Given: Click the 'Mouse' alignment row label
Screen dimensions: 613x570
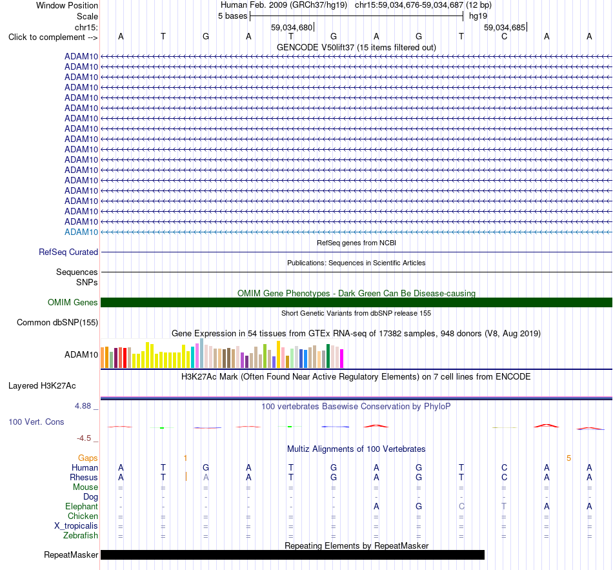Looking at the screenshot, I should (85, 487).
